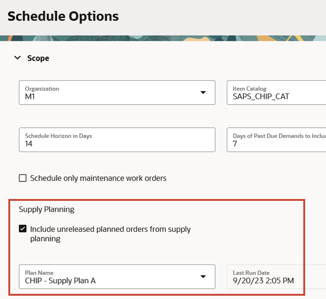This screenshot has width=326, height=299.
Task: Click the Schedule Options page title
Action: click(63, 17)
